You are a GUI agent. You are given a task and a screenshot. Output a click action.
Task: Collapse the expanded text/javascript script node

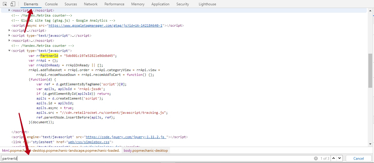coord(10,51)
